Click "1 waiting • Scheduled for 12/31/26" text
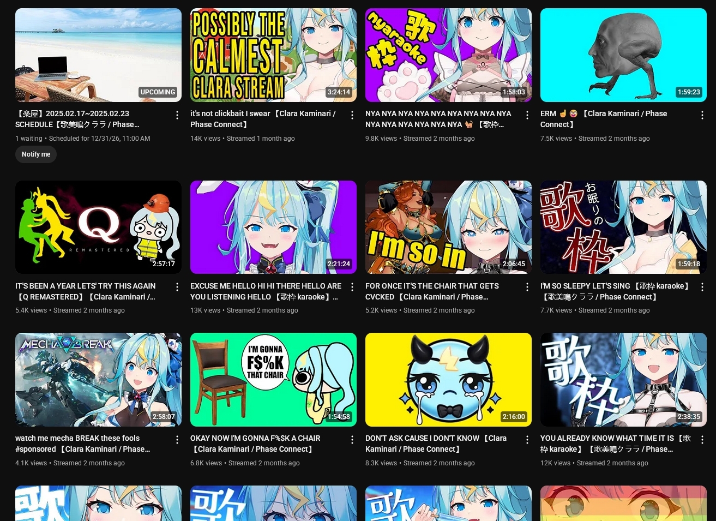Viewport: 716px width, 521px height. click(x=83, y=139)
